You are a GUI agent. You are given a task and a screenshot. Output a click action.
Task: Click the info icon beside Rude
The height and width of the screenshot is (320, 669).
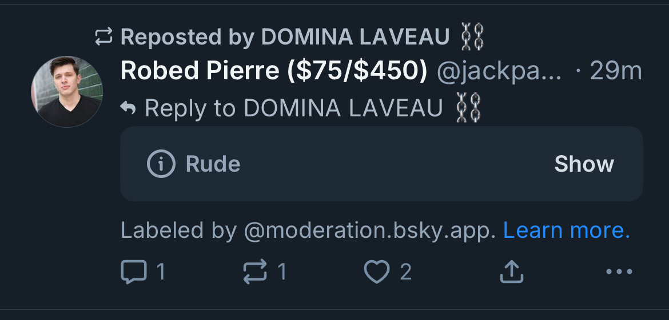pos(161,164)
